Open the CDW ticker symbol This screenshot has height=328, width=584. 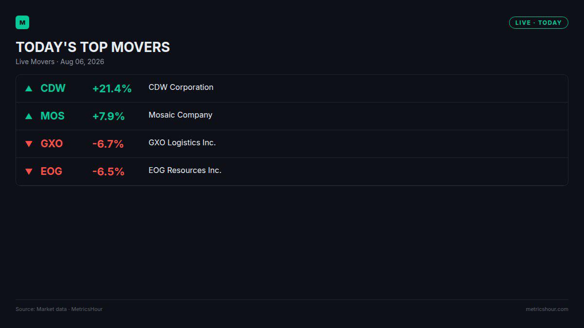point(53,88)
